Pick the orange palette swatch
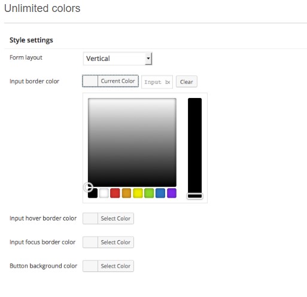The height and width of the screenshot is (297, 307). tap(126, 193)
